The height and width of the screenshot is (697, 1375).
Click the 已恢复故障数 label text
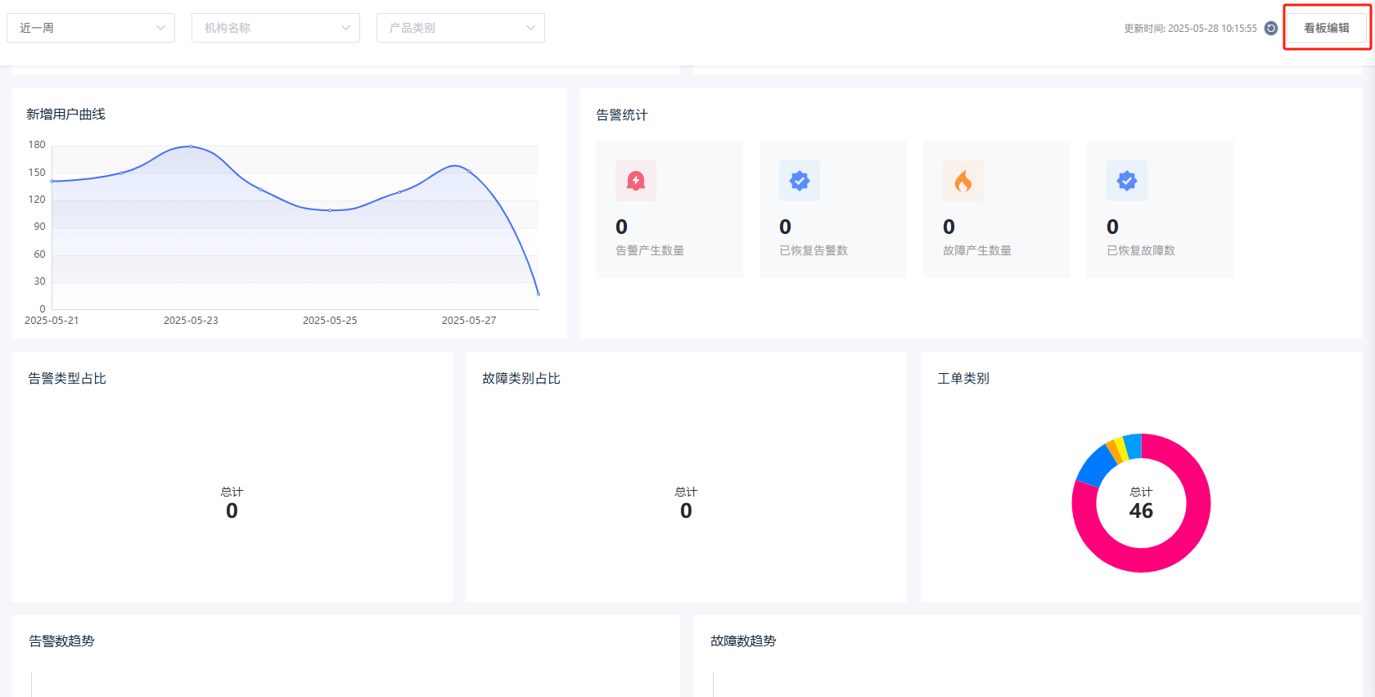(x=1141, y=250)
